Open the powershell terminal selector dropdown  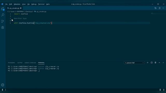[x=134, y=63]
